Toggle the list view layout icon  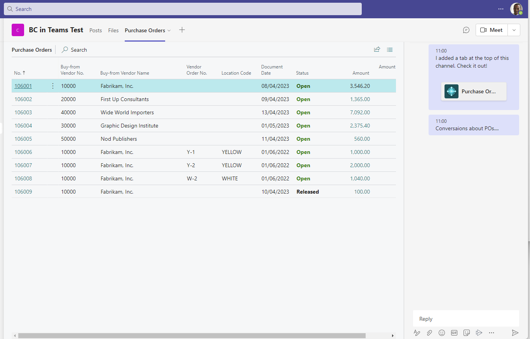coord(390,49)
